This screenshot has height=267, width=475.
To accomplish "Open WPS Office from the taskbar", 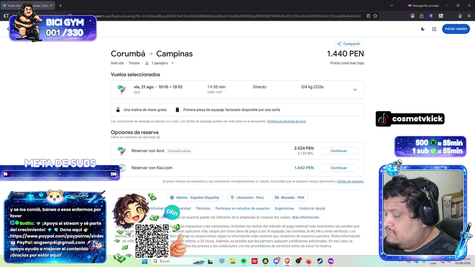I will [x=255, y=261].
